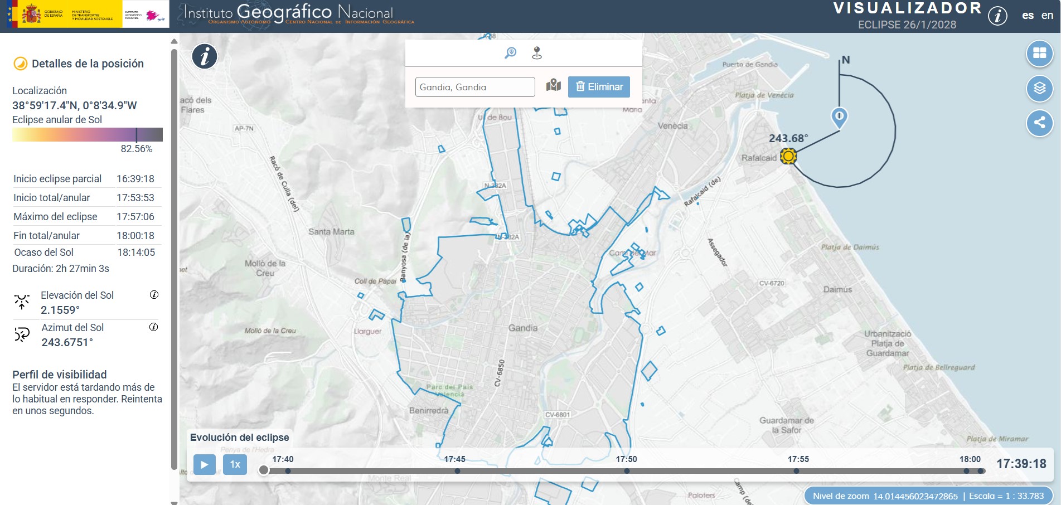This screenshot has width=1061, height=505.
Task: Jump to 18:00 timeline marker
Action: [966, 471]
